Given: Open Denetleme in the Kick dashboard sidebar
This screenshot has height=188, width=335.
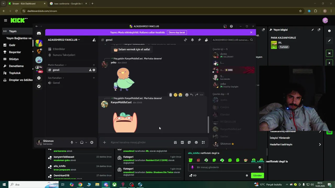Looking at the screenshot, I should pos(17,66).
